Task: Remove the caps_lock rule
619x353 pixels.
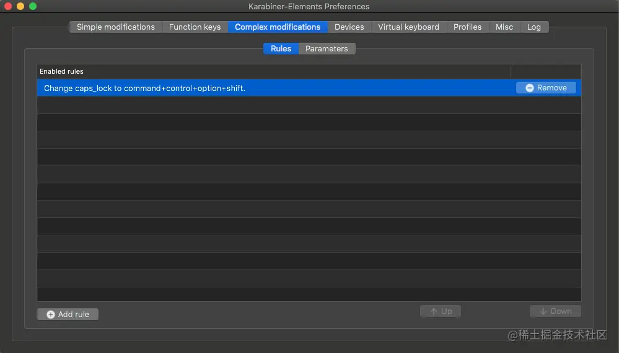Action: (547, 87)
